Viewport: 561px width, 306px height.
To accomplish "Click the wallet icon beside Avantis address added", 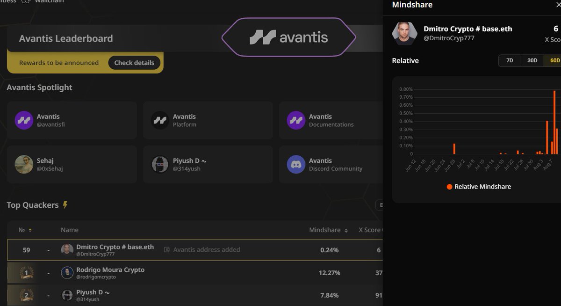I will (167, 250).
